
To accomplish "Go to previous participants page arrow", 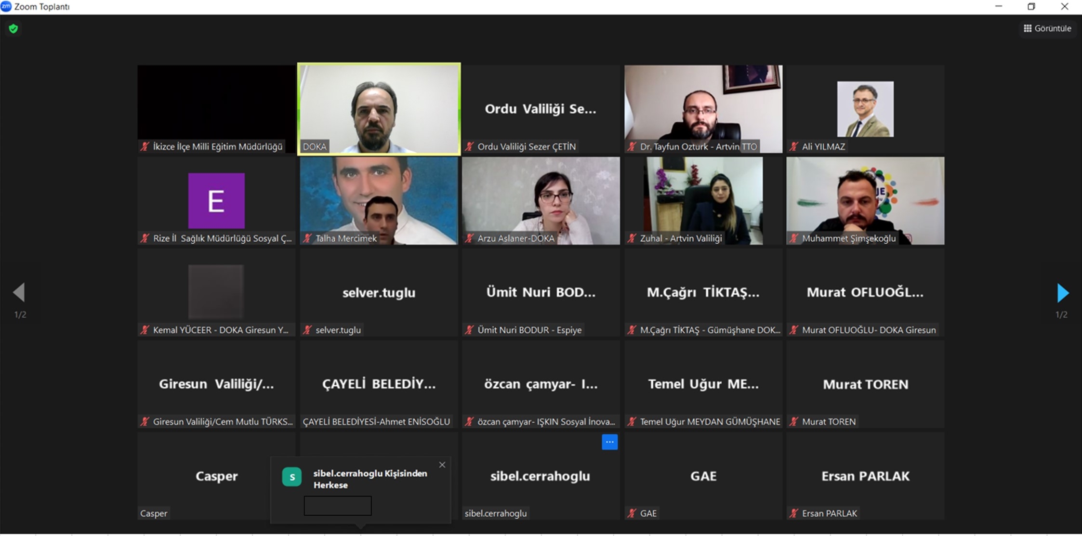I will tap(19, 292).
